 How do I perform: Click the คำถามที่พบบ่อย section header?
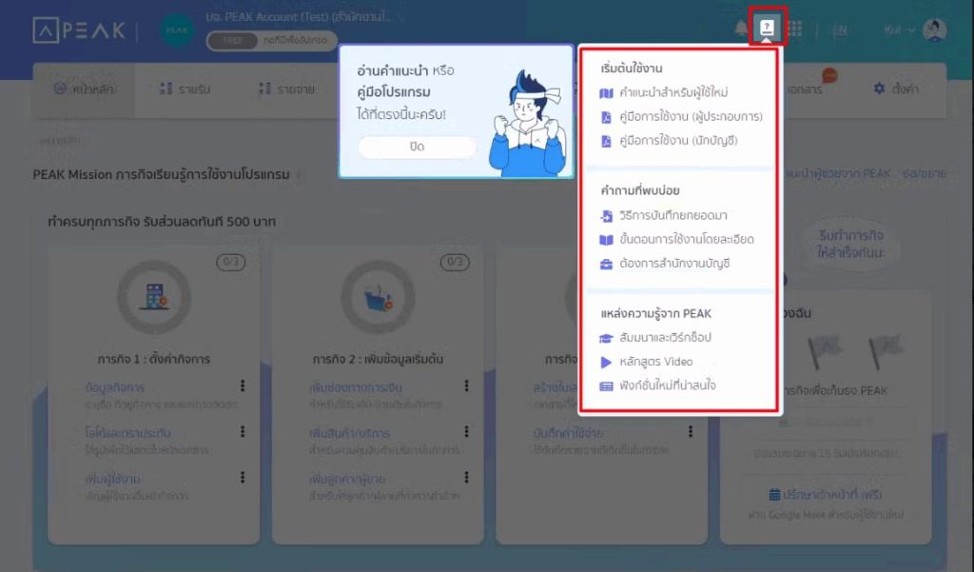[x=640, y=190]
